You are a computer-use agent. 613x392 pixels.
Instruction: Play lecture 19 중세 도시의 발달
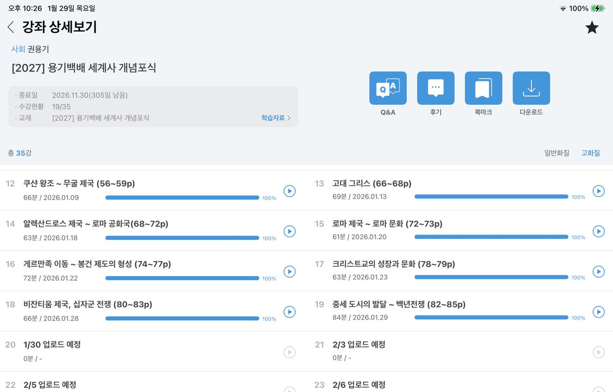pyautogui.click(x=599, y=311)
